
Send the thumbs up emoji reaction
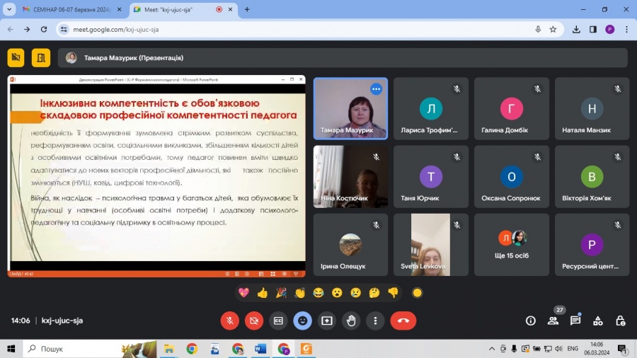coord(263,292)
